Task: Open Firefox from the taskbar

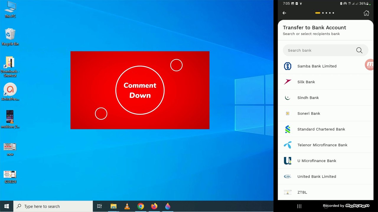Action: pyautogui.click(x=154, y=206)
